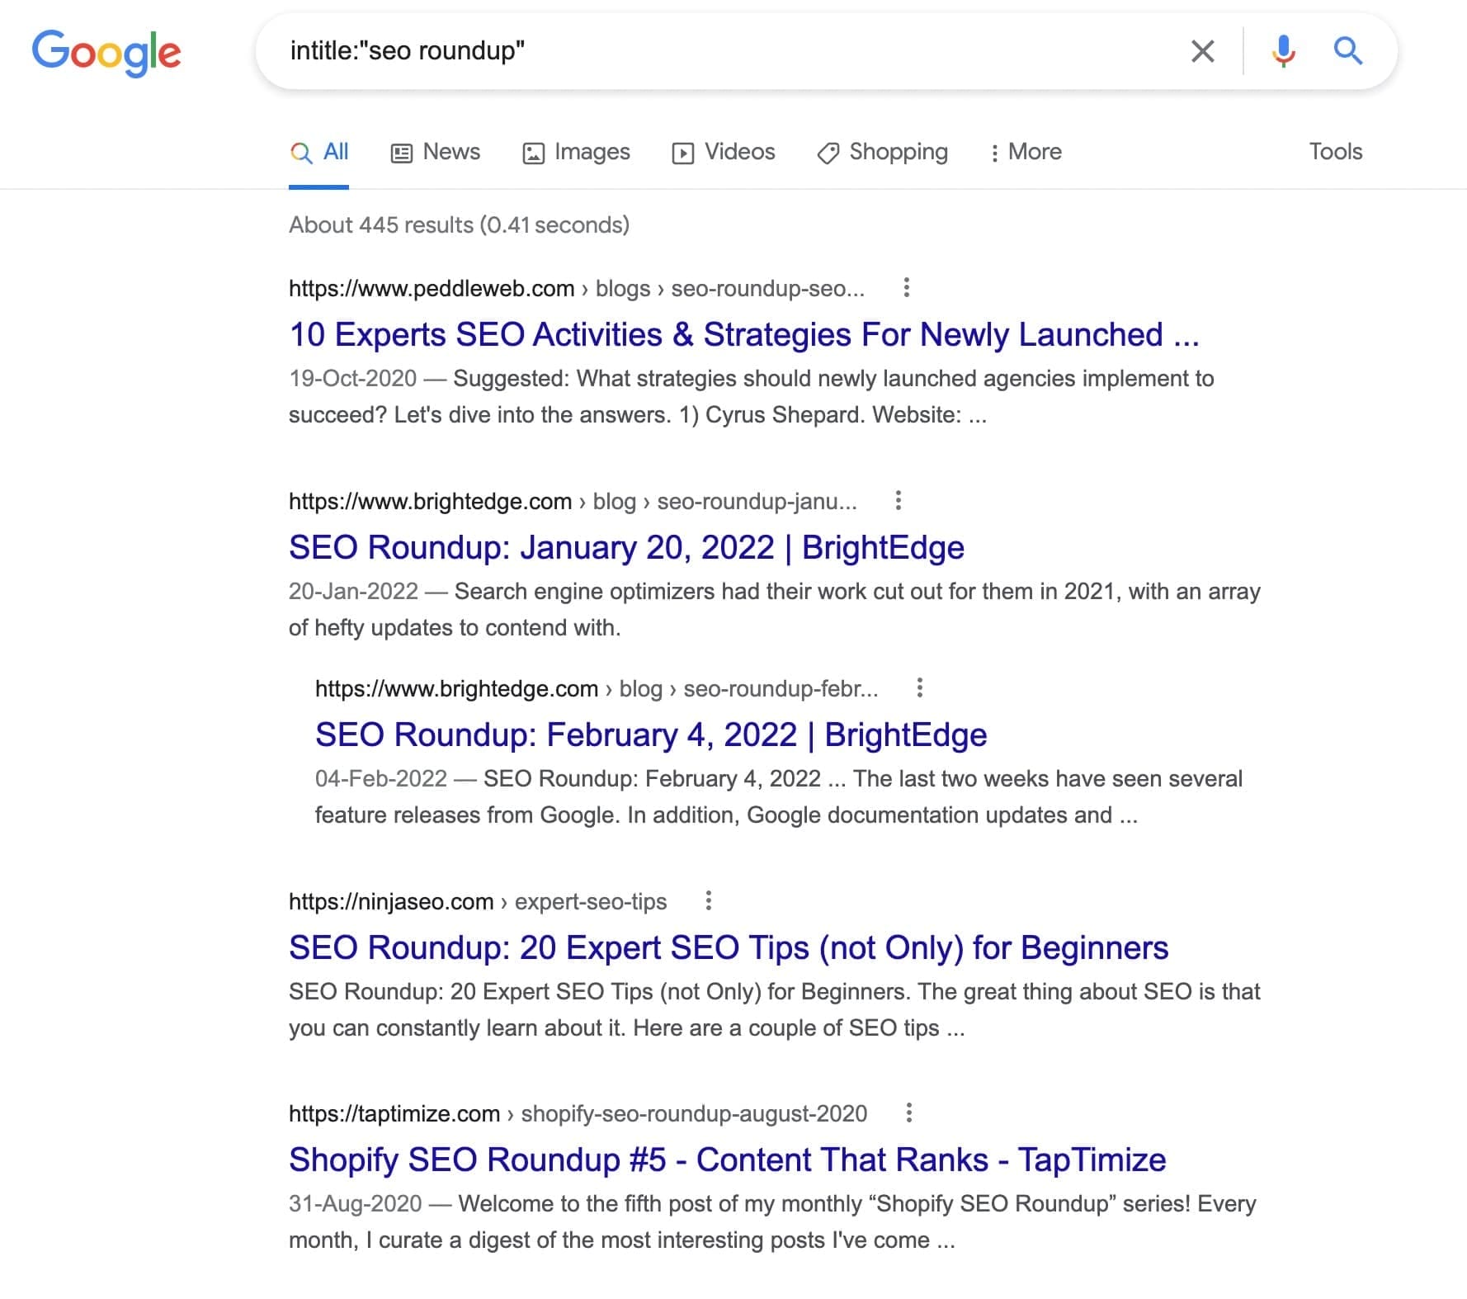1467x1299 pixels.
Task: Click the peddleweb.com URL breadcrumb
Action: (x=577, y=288)
